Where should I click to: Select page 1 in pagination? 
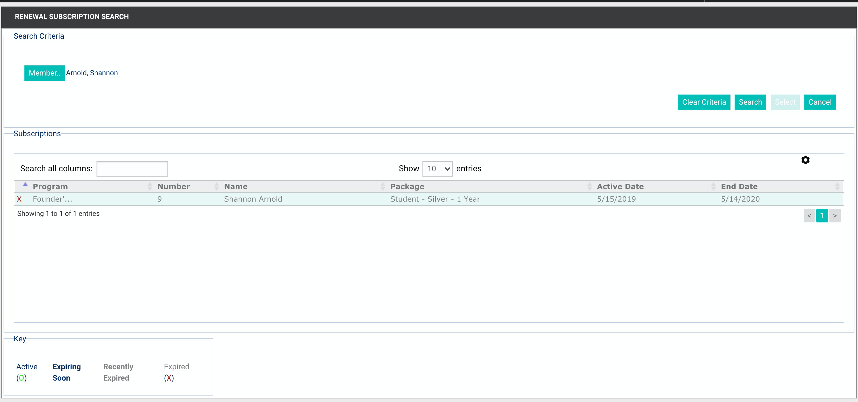[x=822, y=216]
